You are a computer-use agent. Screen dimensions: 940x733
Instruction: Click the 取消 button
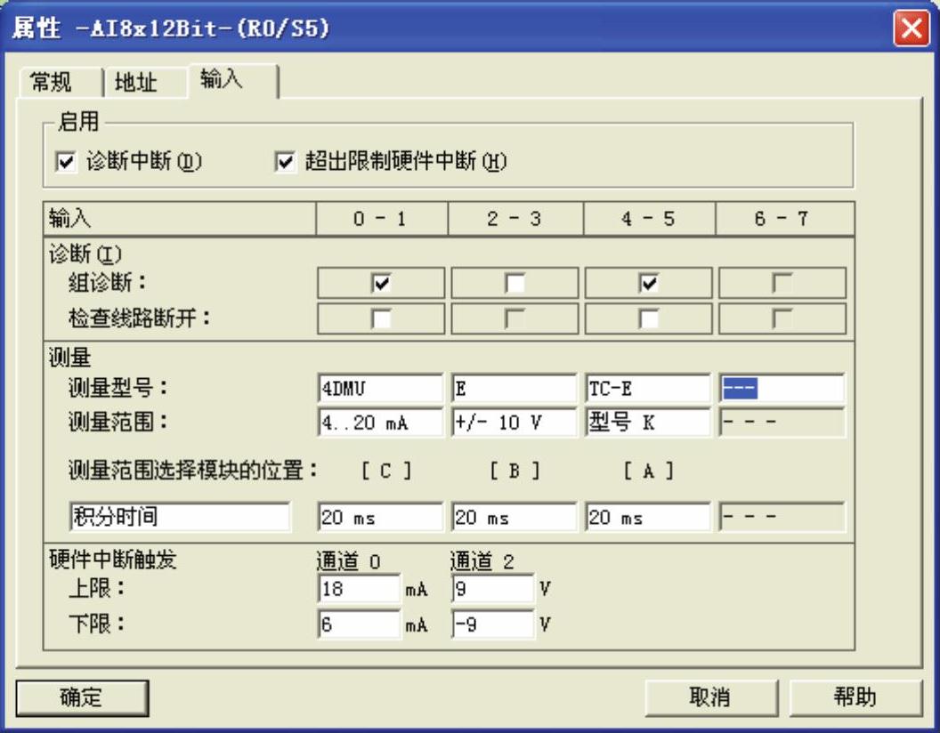[x=711, y=697]
